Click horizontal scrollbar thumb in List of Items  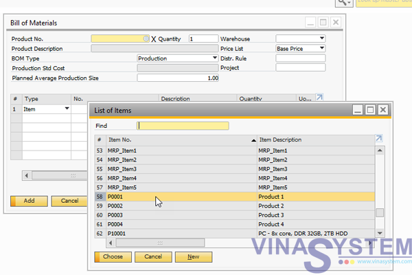click(160, 243)
